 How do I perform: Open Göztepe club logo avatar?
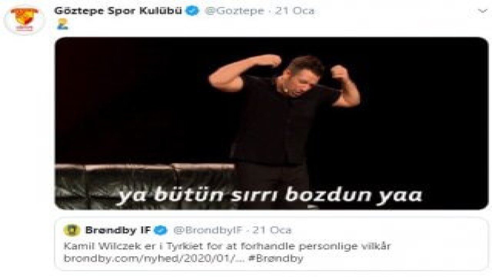24,19
